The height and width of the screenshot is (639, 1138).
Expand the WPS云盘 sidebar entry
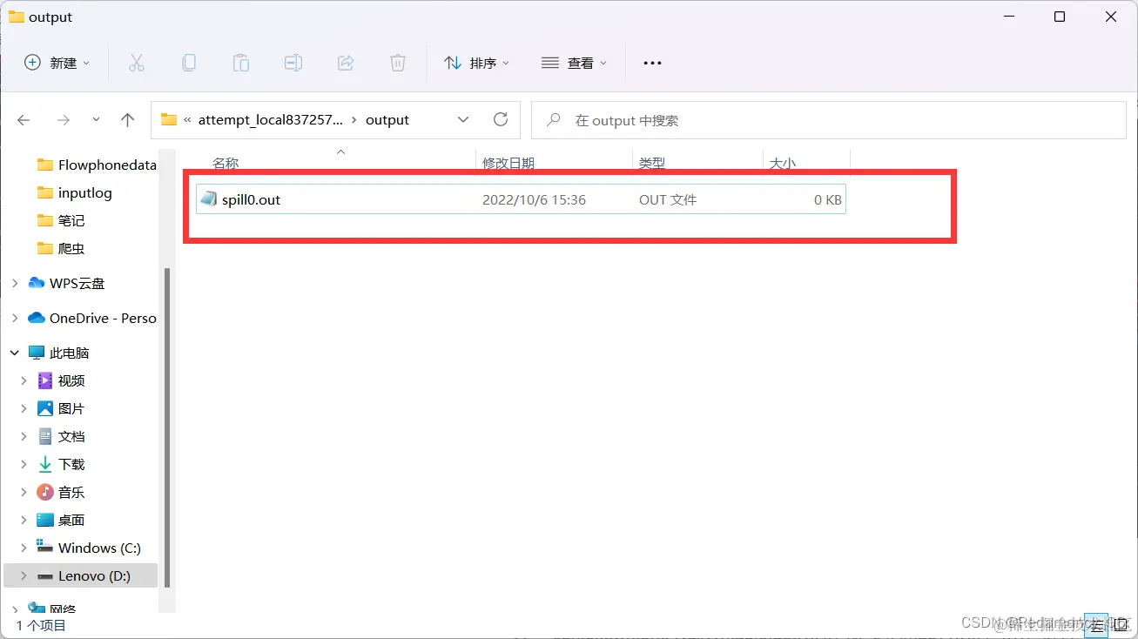pyautogui.click(x=14, y=283)
